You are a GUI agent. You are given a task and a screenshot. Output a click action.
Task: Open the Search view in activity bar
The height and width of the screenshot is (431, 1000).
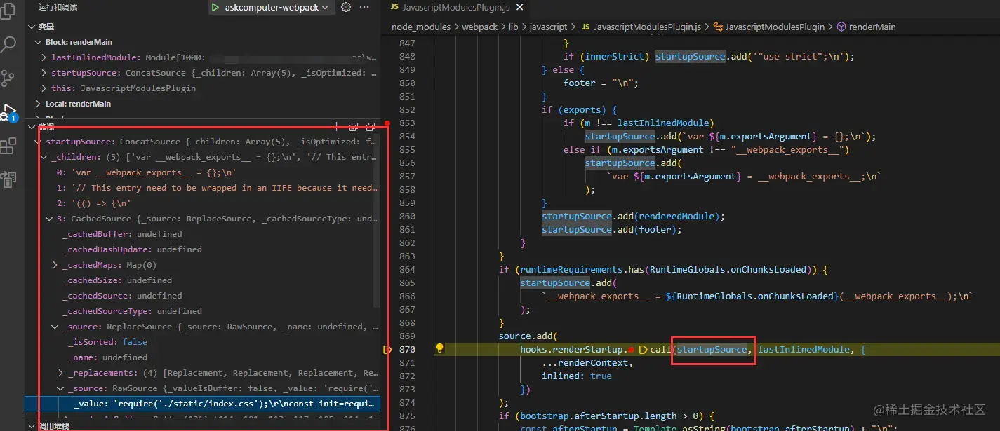(x=8, y=45)
